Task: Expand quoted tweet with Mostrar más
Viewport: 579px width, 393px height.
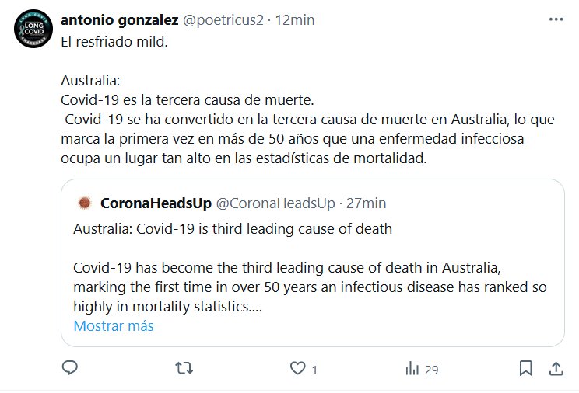Action: click(114, 326)
